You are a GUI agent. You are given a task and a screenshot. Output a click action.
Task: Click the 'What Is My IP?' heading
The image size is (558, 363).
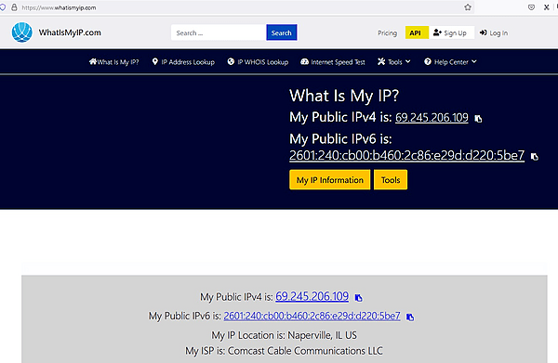point(344,96)
